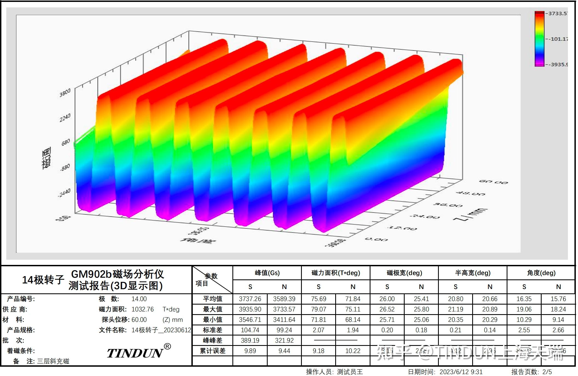The height and width of the screenshot is (376, 578).
Task: Select the 最小值 row label
Action: point(213,320)
